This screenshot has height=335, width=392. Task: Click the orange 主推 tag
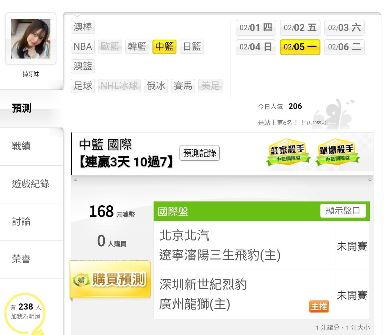pyautogui.click(x=319, y=306)
